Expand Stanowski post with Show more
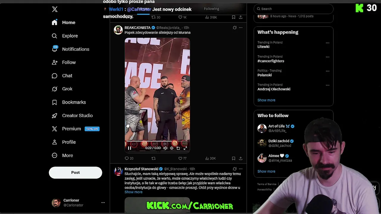 click(133, 192)
